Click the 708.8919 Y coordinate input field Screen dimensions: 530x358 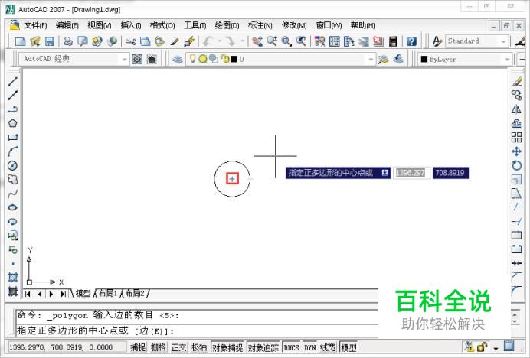coord(451,173)
